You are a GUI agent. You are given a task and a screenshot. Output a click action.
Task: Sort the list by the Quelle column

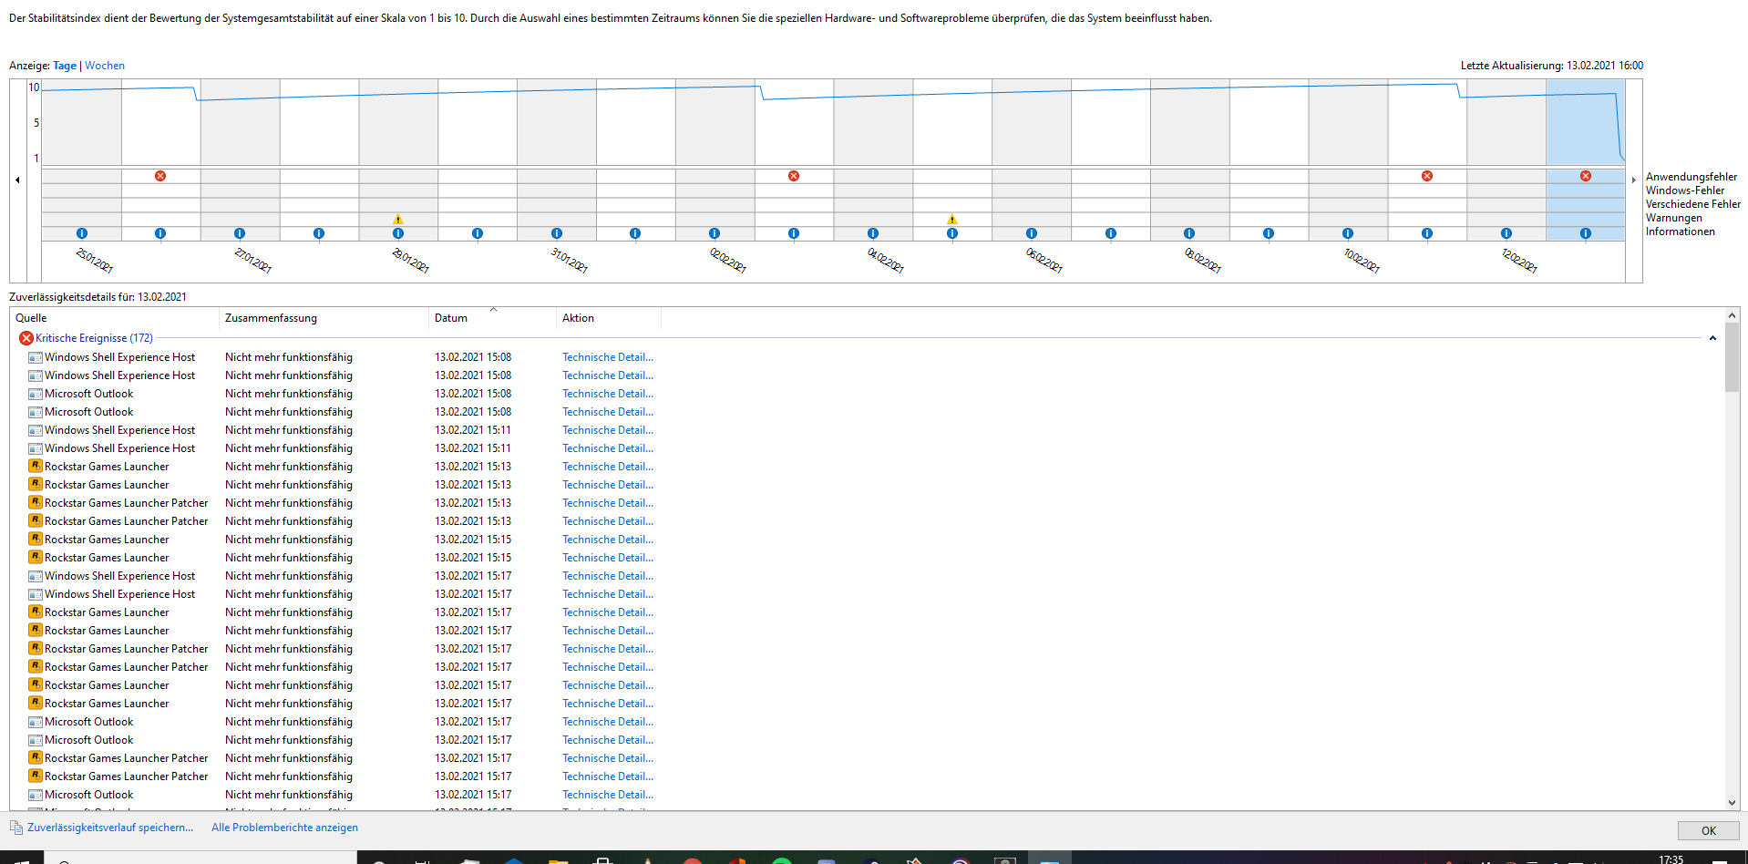(x=114, y=318)
